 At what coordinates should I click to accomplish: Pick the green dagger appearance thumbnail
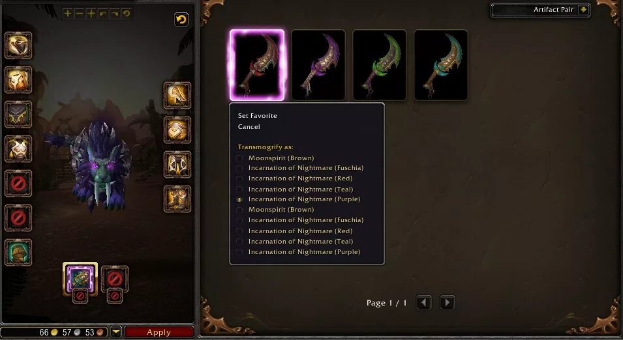380,65
